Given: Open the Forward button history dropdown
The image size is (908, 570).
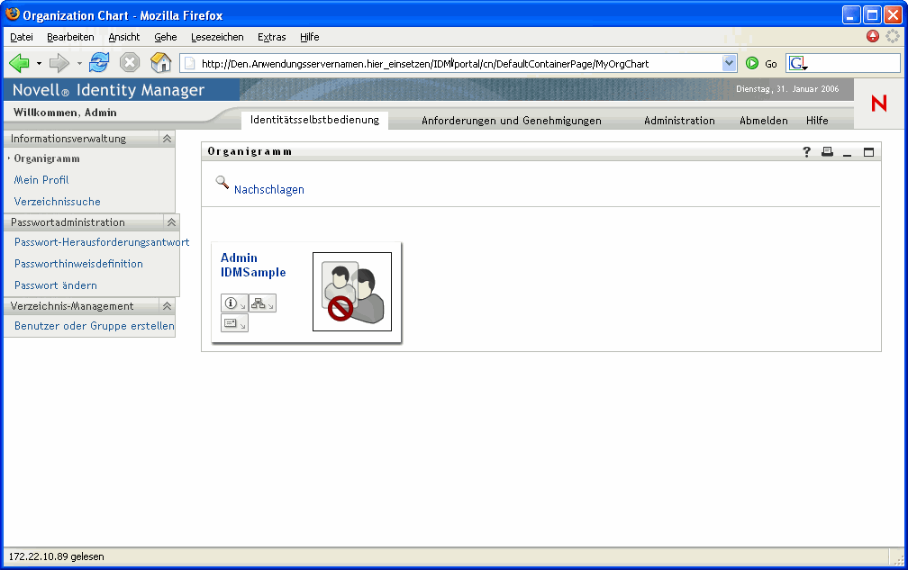Looking at the screenshot, I should [x=78, y=63].
